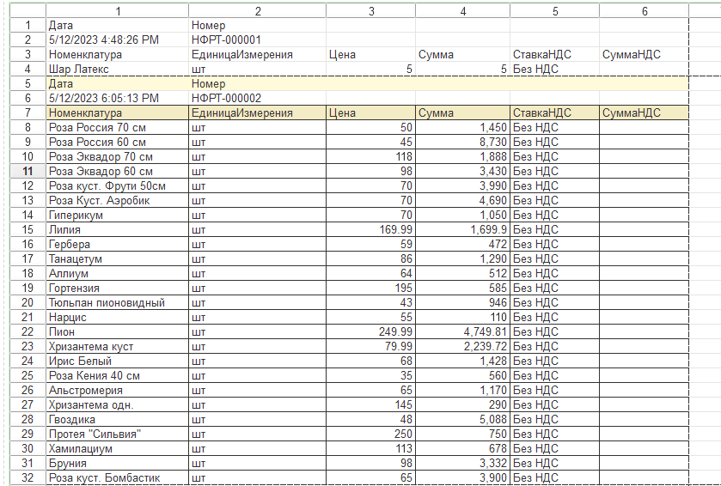Click sum cell 1,699.9
The width and height of the screenshot is (721, 486).
pos(462,229)
